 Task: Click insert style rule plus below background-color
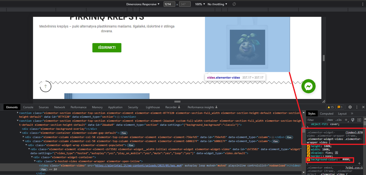pos(359,163)
